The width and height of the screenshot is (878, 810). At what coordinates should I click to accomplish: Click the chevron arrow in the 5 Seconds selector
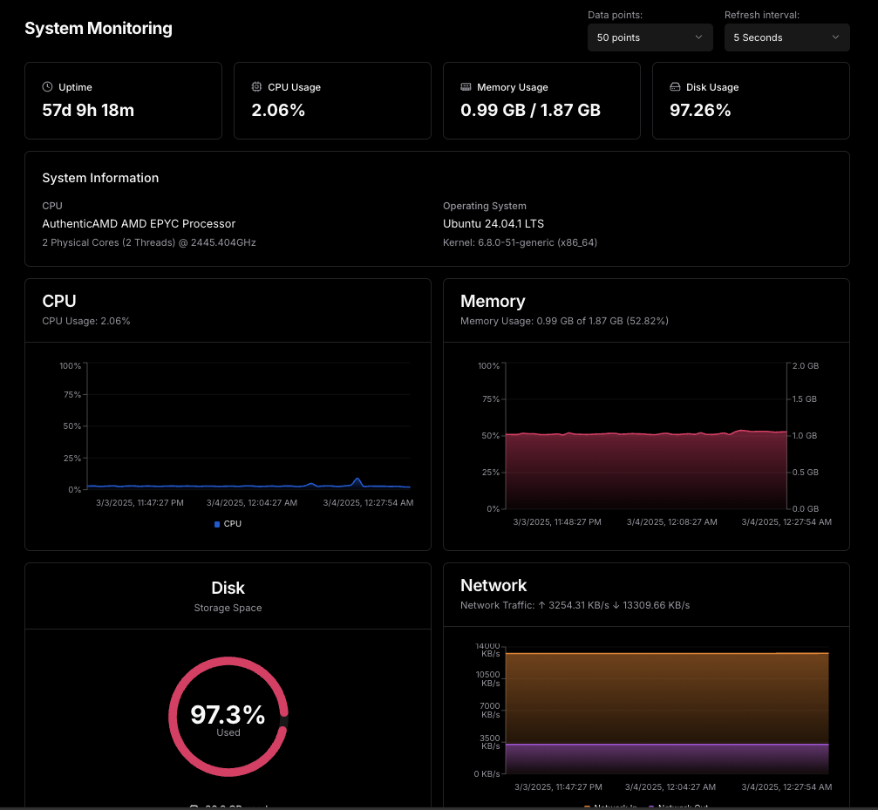click(x=835, y=37)
